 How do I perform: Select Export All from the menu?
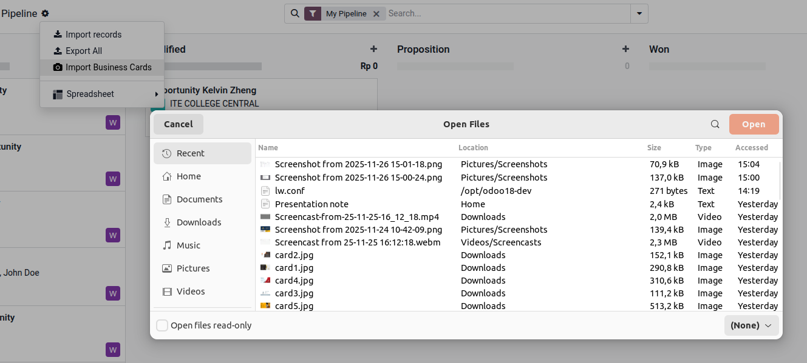[84, 51]
